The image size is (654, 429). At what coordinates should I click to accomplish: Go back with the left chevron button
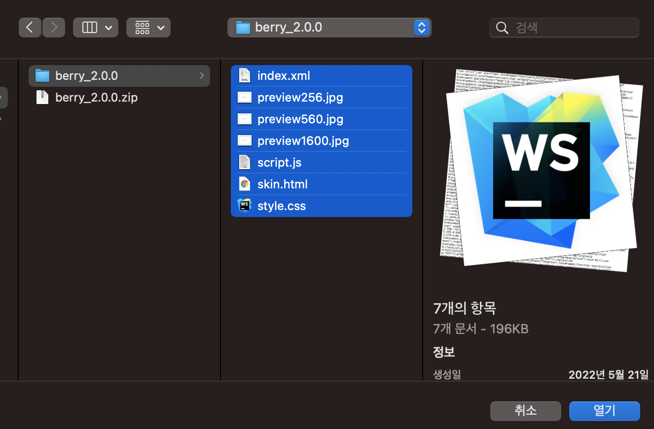(30, 28)
